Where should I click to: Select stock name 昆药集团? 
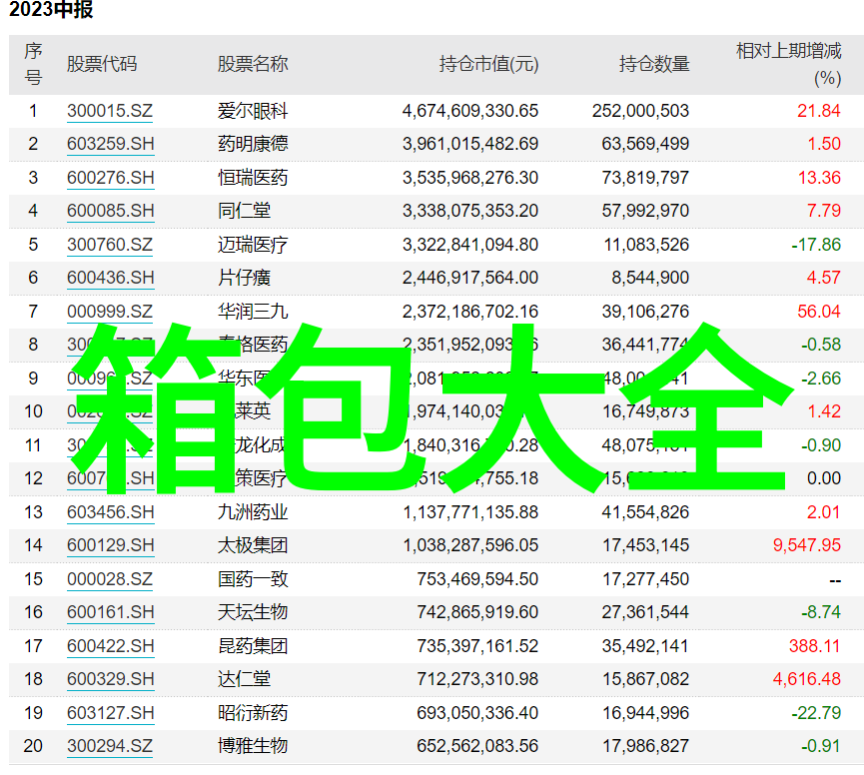[253, 646]
